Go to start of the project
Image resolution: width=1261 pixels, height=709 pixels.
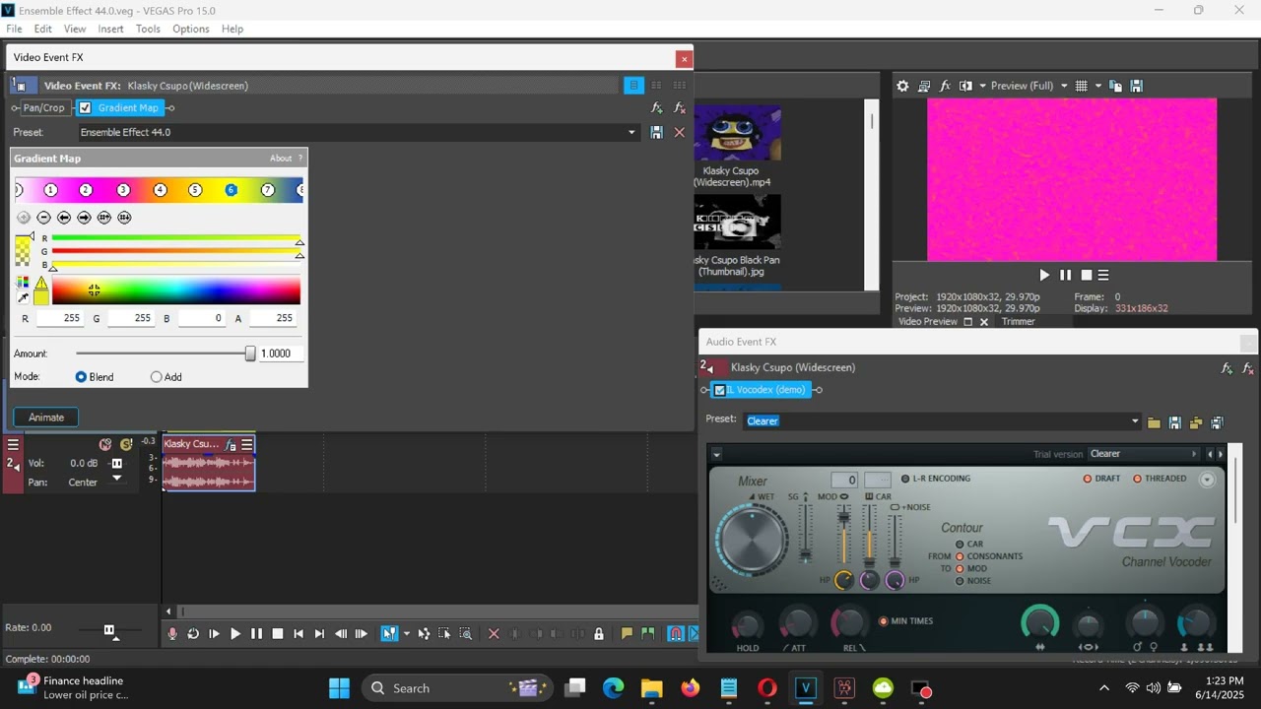coord(299,634)
